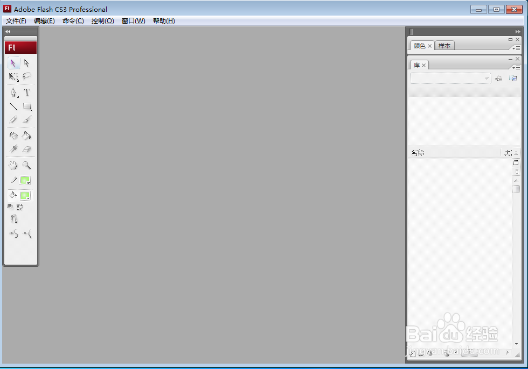Image resolution: width=528 pixels, height=369 pixels.
Task: Open a new library panel
Action: (x=513, y=79)
